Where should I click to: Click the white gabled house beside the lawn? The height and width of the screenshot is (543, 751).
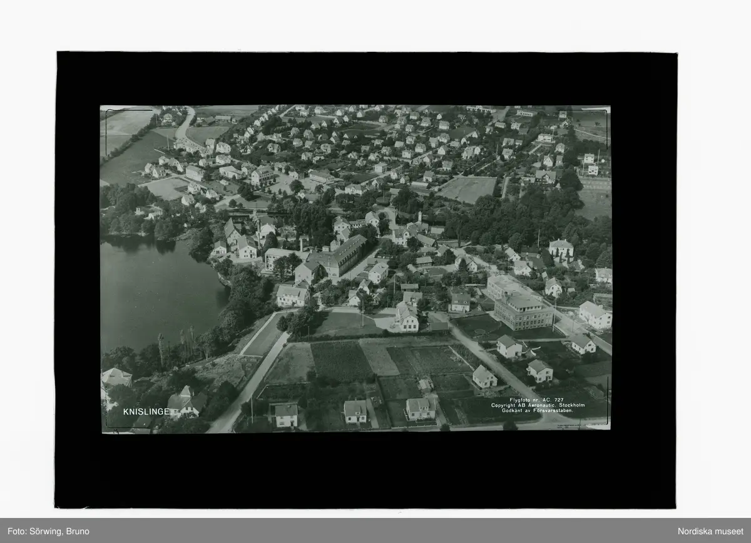click(x=406, y=318)
